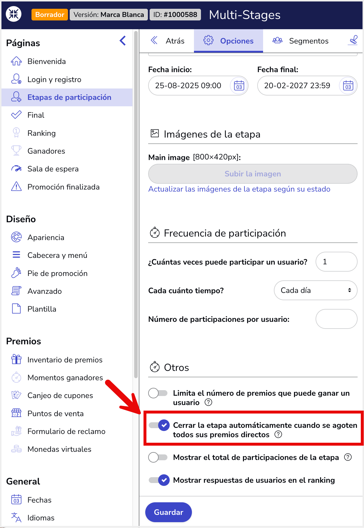The width and height of the screenshot is (364, 528).
Task: Click the Ganadores trophy icon
Action: [x=16, y=151]
